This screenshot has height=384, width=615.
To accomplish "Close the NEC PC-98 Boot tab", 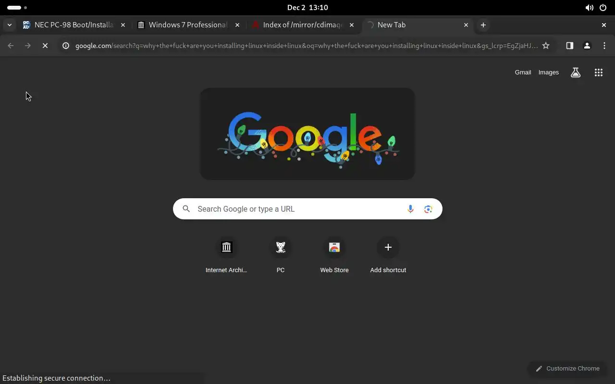I will pyautogui.click(x=123, y=25).
